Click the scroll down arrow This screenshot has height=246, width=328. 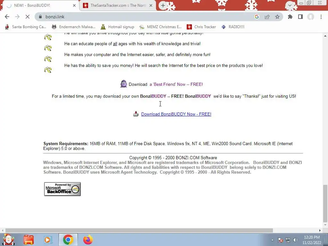[325, 225]
